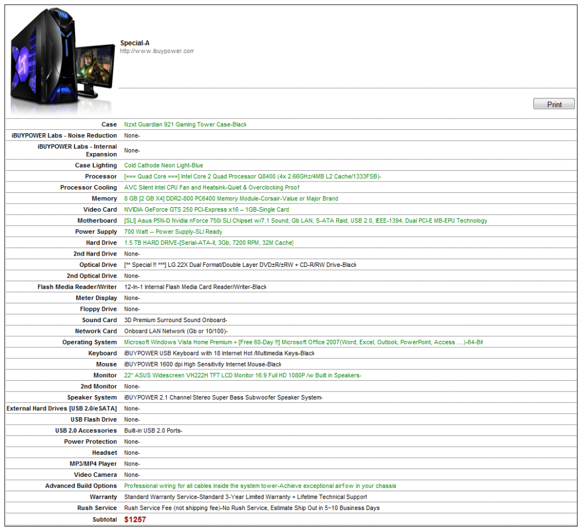Image resolution: width=582 pixels, height=531 pixels.
Task: Select the Intel Core 2 Quad Q8400 processor text
Action: tap(252, 176)
